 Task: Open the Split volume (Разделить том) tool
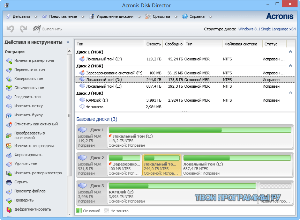[8, 97]
